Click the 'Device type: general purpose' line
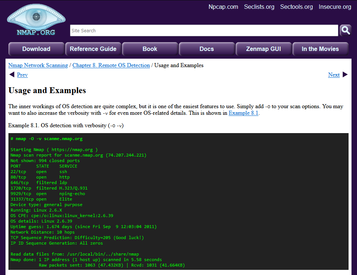 point(47,205)
